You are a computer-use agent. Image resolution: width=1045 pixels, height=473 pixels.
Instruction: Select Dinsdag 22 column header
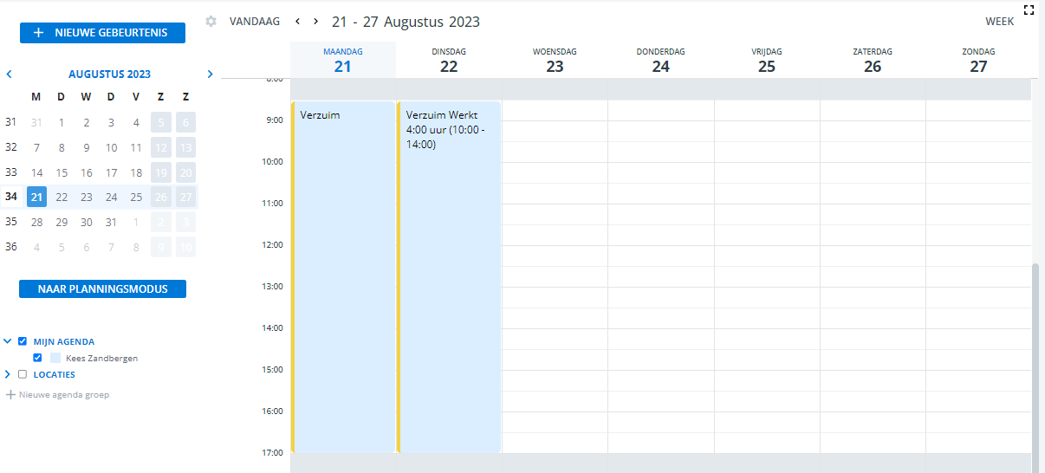pos(449,60)
